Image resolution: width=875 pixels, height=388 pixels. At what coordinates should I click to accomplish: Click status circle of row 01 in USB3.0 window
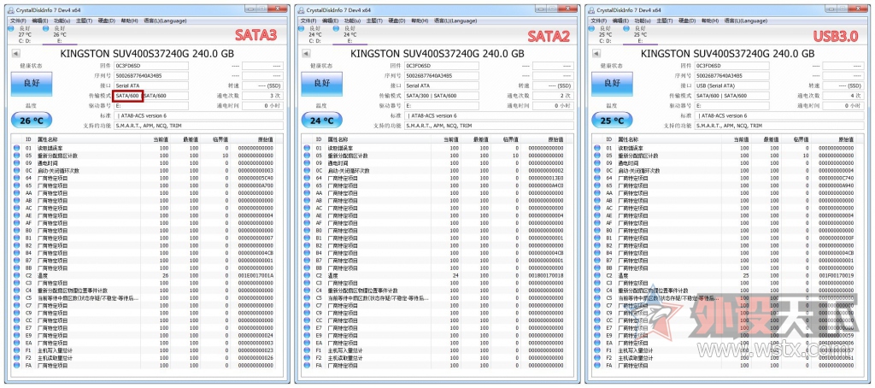[x=597, y=148]
